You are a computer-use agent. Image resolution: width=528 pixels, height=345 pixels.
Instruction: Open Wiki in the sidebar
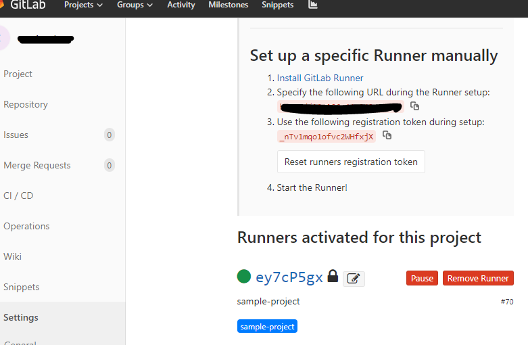point(12,257)
